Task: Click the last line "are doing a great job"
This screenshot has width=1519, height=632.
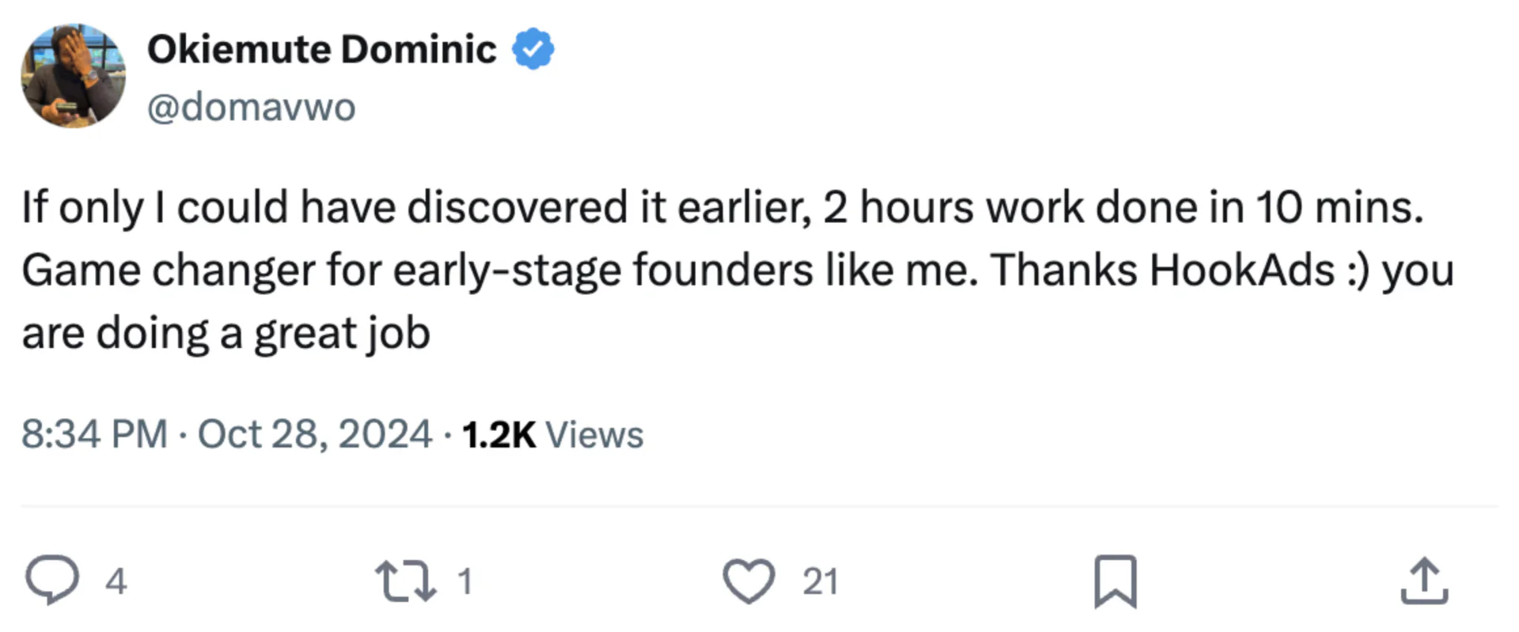Action: pyautogui.click(x=225, y=333)
